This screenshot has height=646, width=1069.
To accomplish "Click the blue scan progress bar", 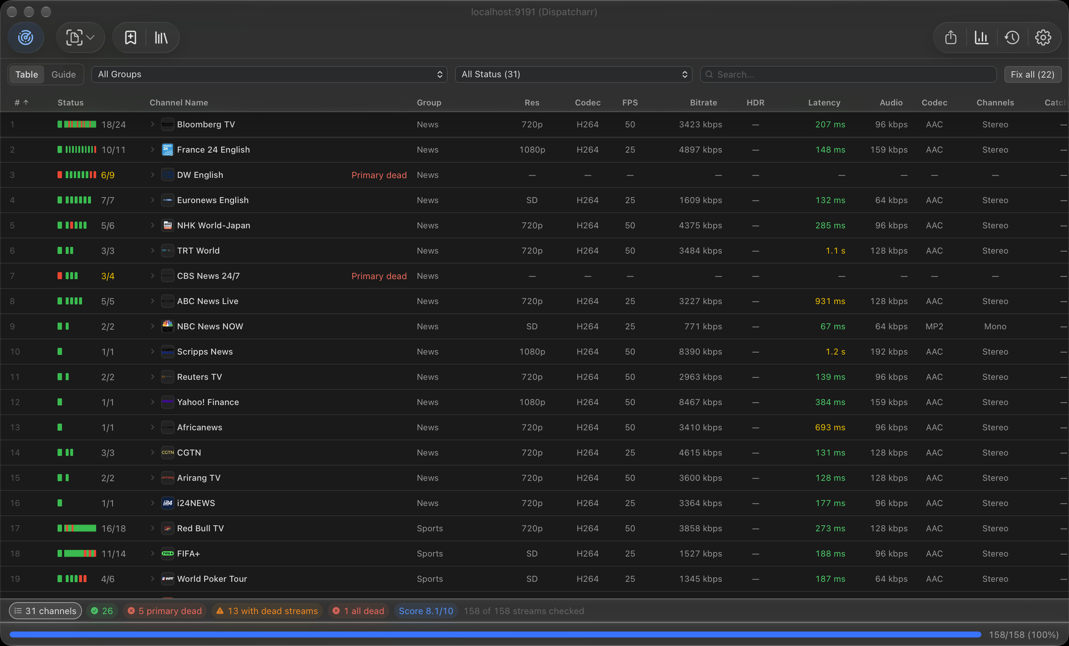I will 495,634.
